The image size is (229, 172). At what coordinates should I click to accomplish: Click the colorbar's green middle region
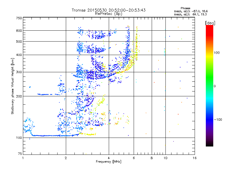[x=210, y=77]
